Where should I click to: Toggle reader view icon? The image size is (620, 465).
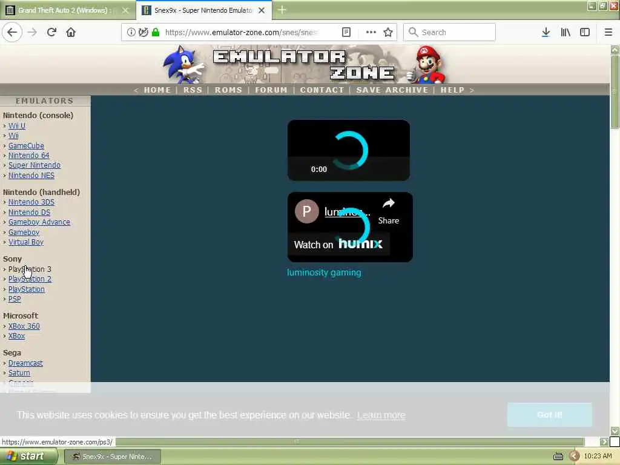(346, 32)
